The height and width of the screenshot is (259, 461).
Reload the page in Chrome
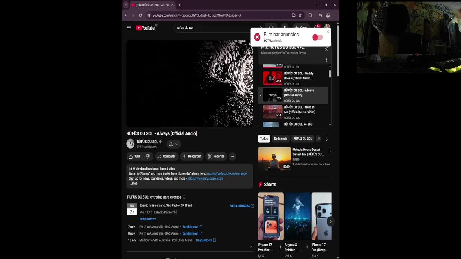tap(140, 15)
